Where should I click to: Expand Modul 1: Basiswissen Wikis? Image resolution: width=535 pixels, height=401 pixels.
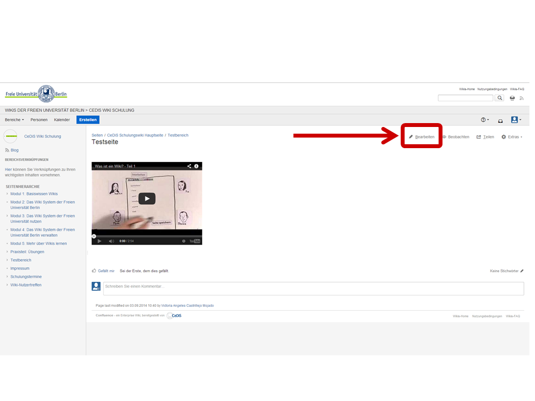pos(7,194)
